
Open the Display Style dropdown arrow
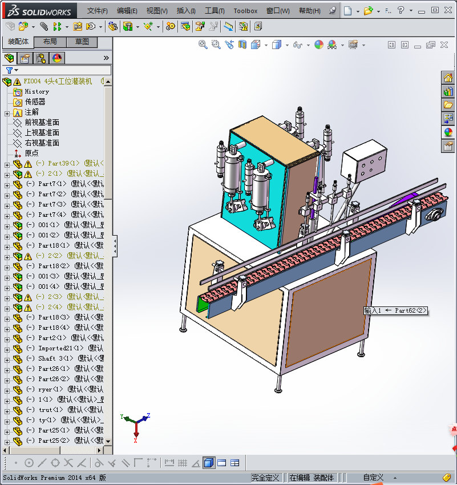click(287, 45)
